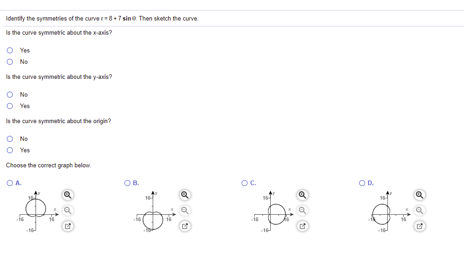Open graph C in external window
464x279 pixels.
pos(302,226)
